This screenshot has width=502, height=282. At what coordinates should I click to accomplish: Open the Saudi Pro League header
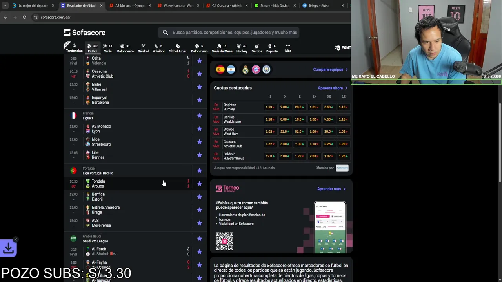[x=95, y=241]
